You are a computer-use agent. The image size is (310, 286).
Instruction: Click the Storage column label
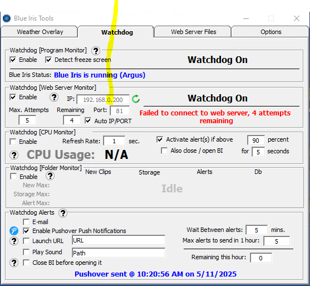click(x=149, y=172)
